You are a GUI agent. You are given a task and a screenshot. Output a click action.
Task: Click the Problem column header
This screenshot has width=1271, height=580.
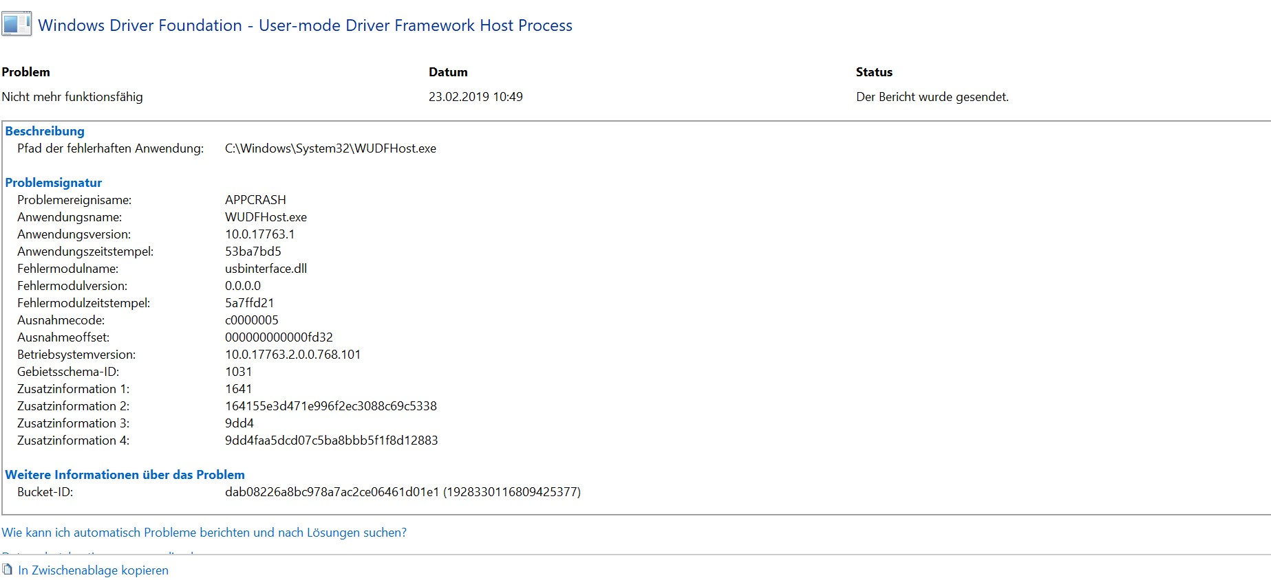click(x=25, y=72)
